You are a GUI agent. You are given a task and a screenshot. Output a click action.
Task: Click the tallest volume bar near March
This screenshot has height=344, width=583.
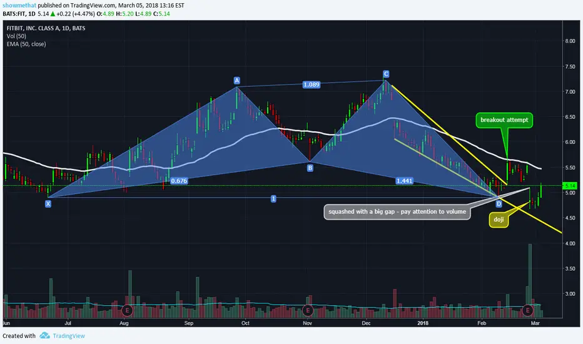pos(530,281)
